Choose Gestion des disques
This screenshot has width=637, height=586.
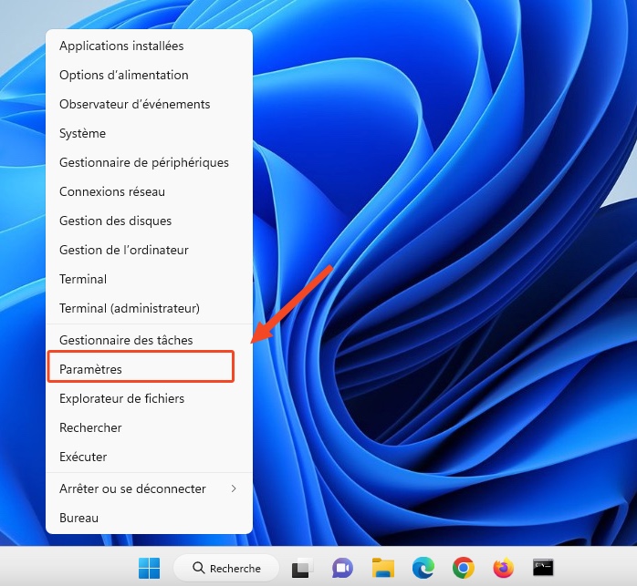115,221
